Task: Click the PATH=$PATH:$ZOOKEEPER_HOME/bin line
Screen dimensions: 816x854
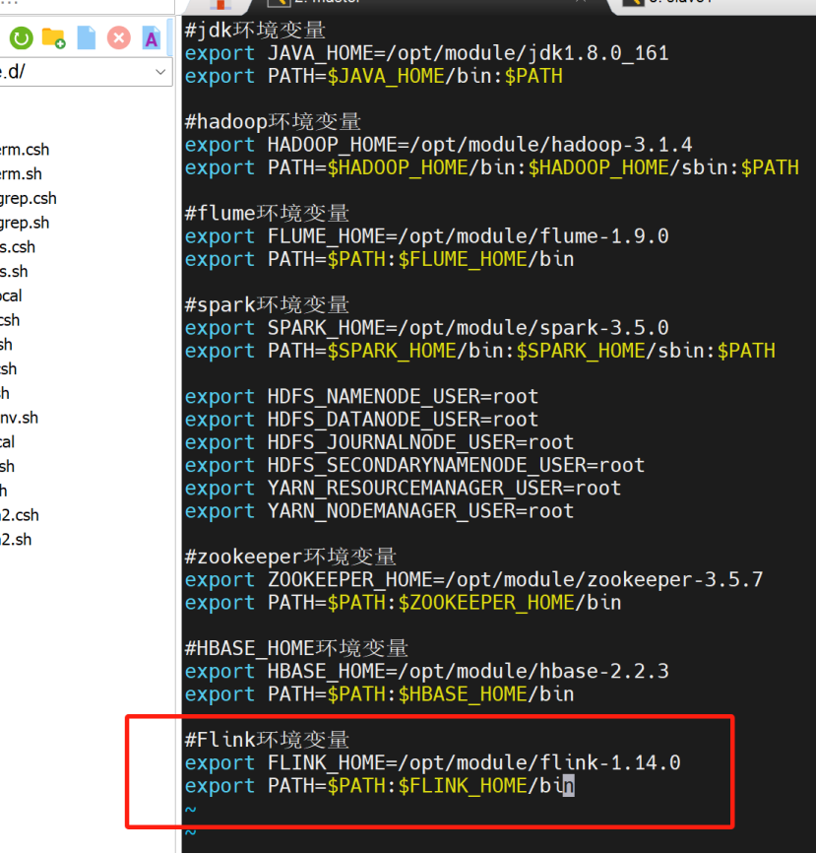Action: [x=403, y=603]
